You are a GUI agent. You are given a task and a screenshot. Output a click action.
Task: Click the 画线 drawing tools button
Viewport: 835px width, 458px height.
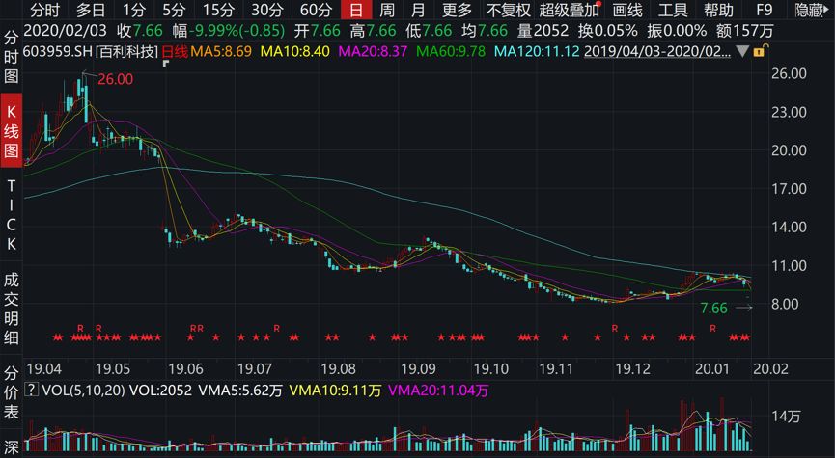[627, 11]
